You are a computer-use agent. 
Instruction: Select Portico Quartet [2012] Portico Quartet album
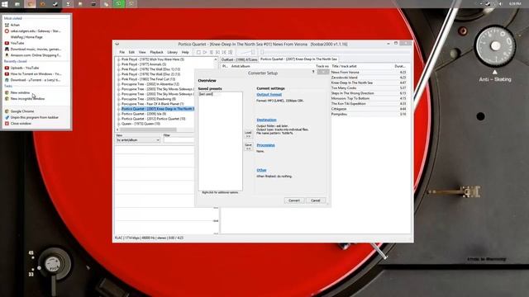(x=154, y=119)
